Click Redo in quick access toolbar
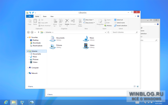This screenshot has height=105, width=168. pyautogui.click(x=33, y=13)
